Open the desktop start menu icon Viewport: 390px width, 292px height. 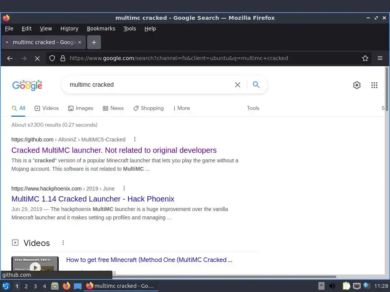point(6,286)
